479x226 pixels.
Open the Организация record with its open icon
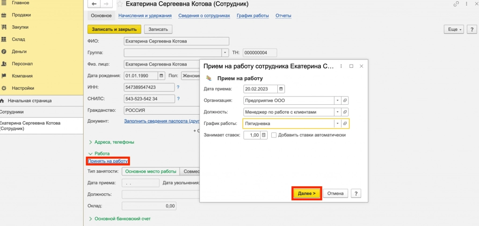[345, 101]
